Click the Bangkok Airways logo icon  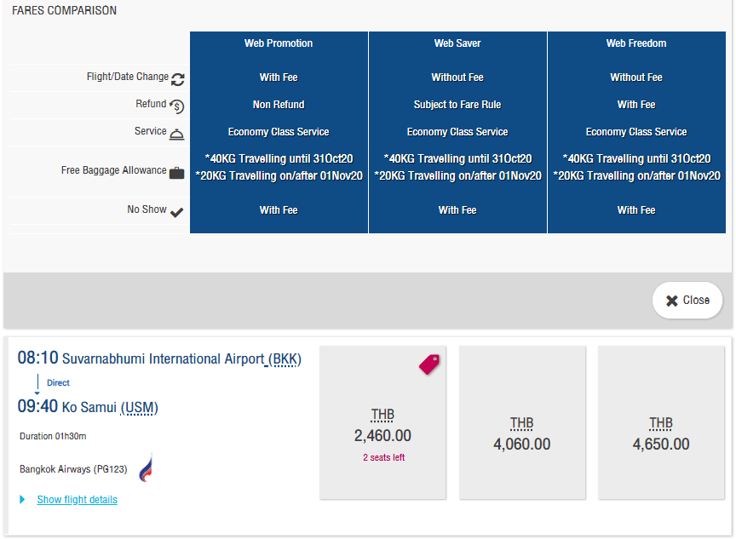[145, 469]
